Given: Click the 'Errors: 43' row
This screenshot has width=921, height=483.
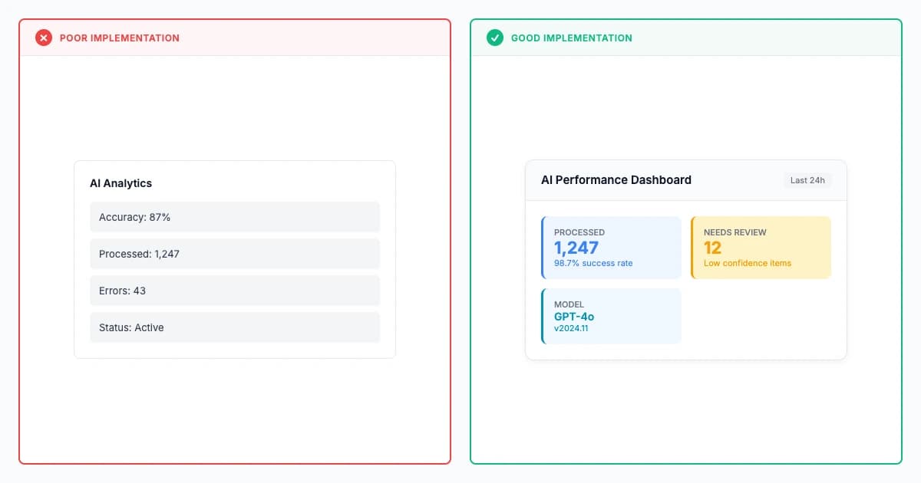Looking at the screenshot, I should (235, 291).
